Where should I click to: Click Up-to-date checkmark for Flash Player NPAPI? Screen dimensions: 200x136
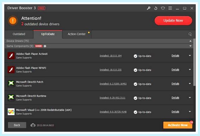[135, 70]
